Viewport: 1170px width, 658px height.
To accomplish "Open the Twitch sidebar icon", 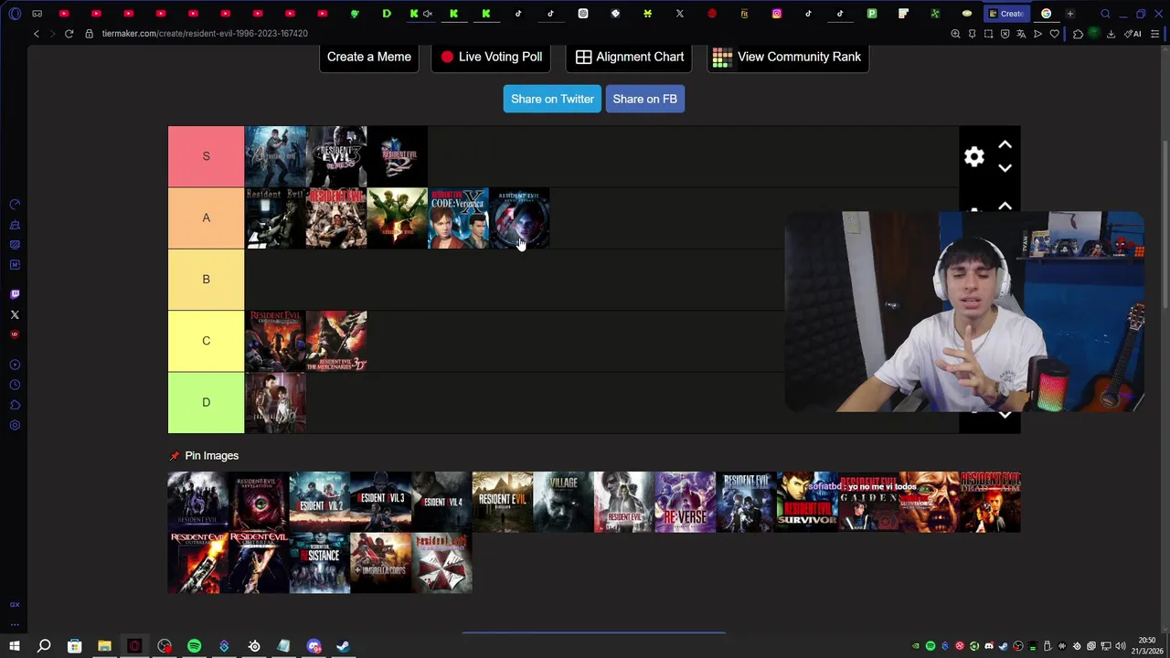I will pos(15,294).
